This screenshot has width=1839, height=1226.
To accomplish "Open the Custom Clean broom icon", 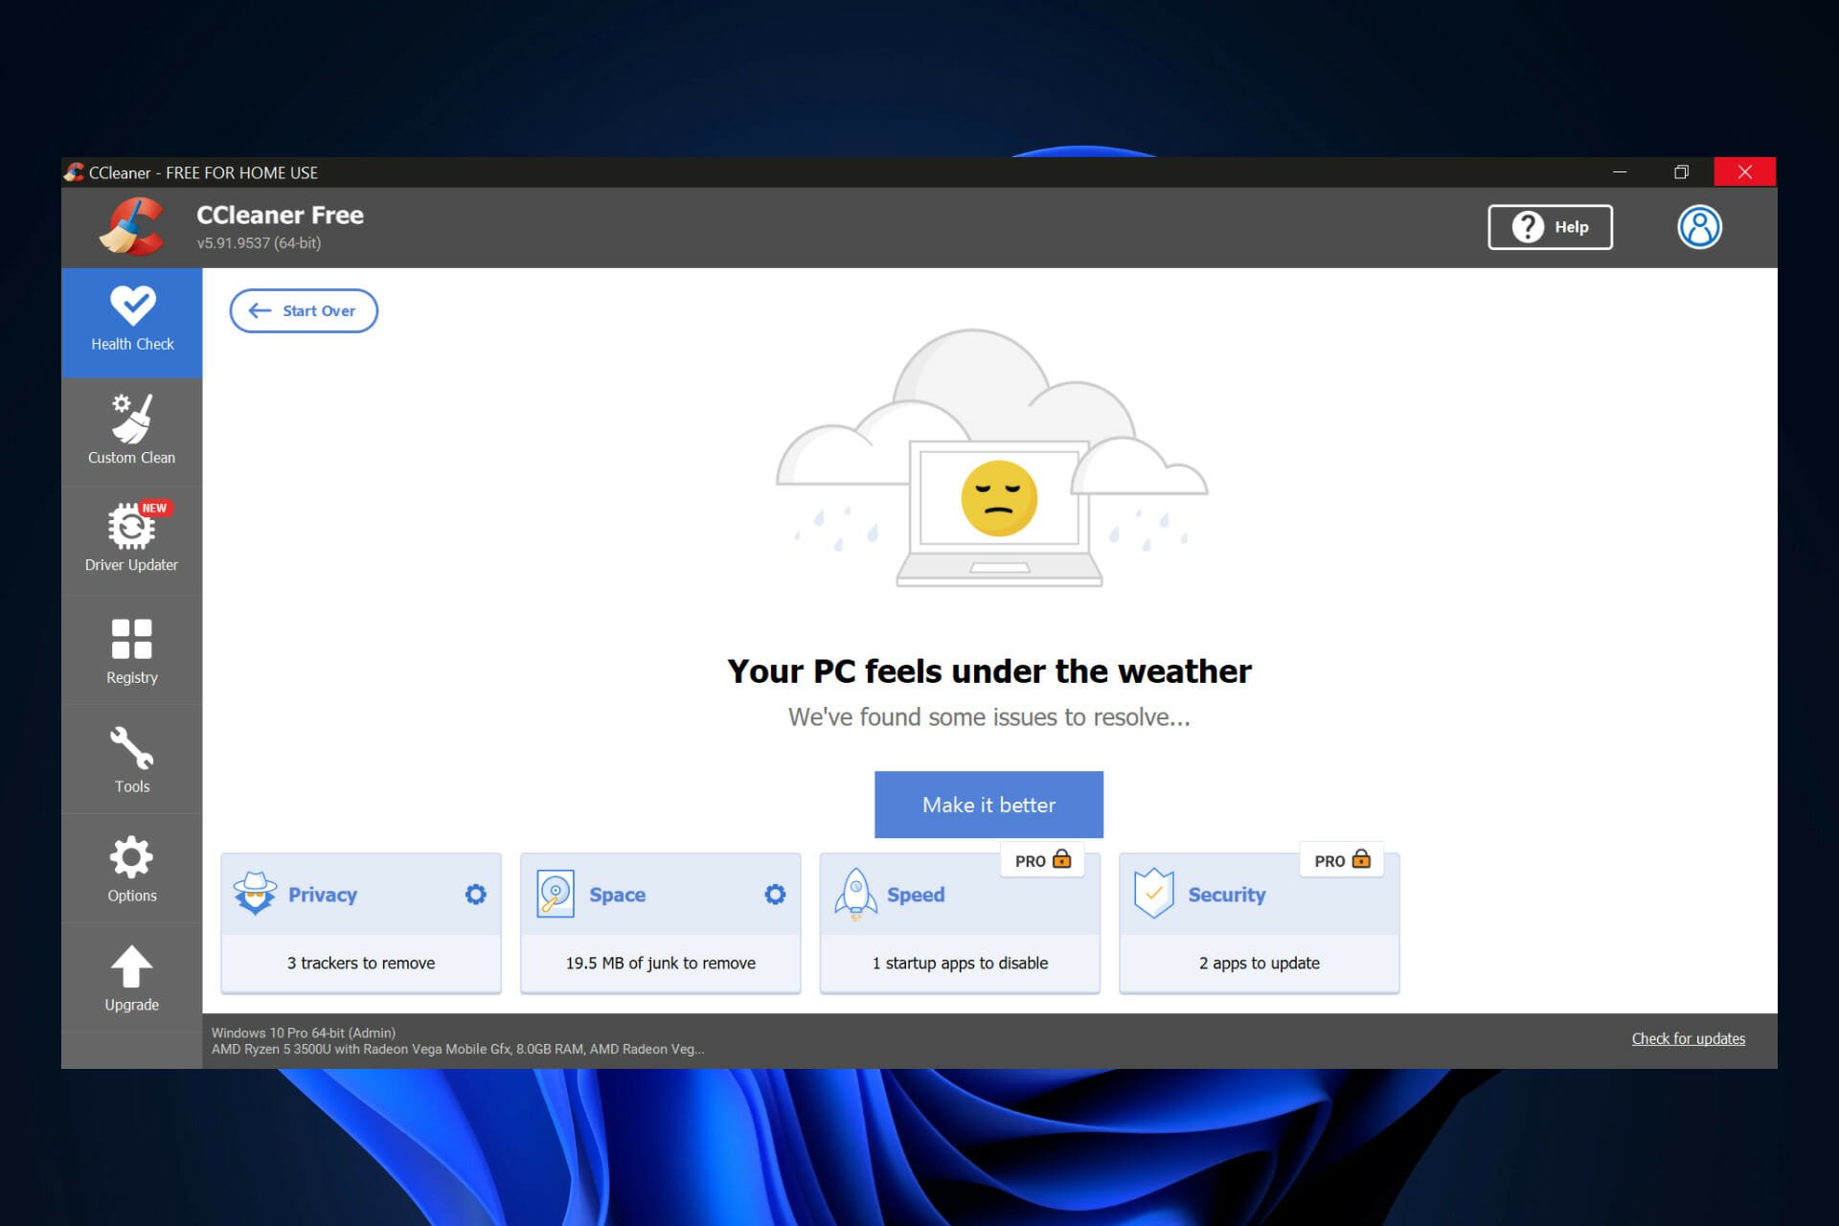I will click(131, 419).
